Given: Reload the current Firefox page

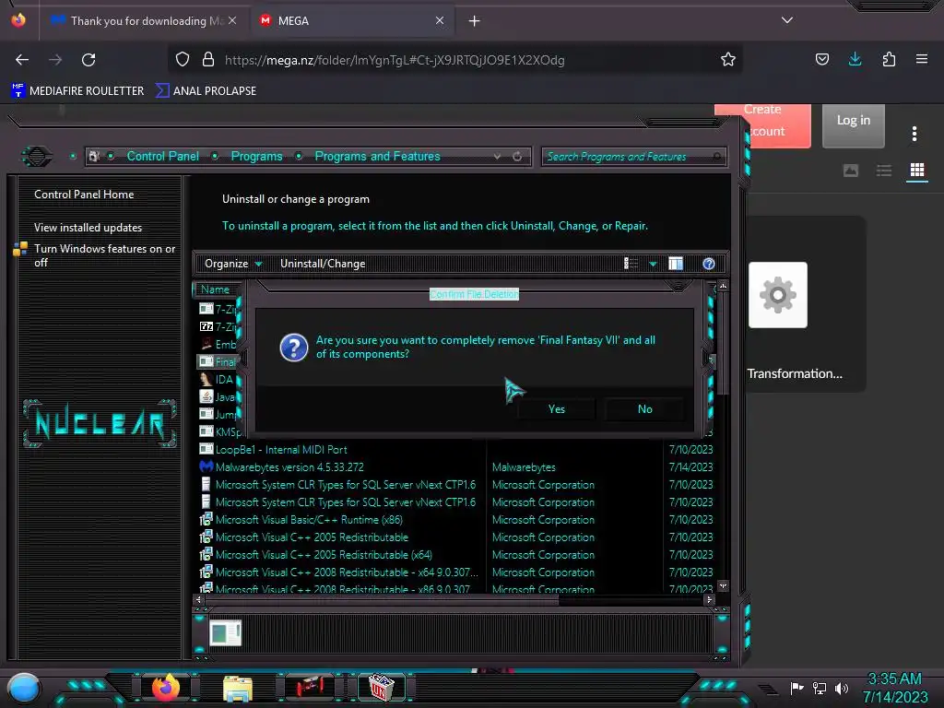Looking at the screenshot, I should coord(88,60).
